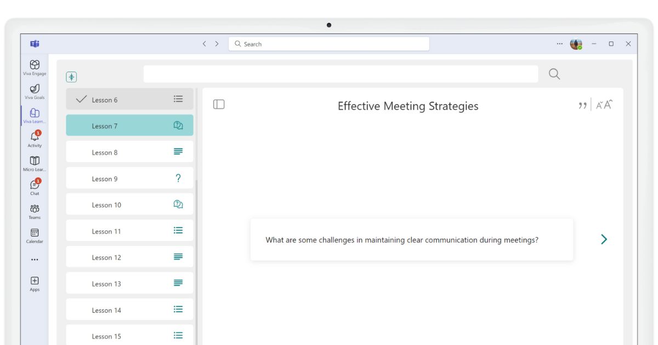
Task: Click the quote marks icon
Action: tap(583, 105)
